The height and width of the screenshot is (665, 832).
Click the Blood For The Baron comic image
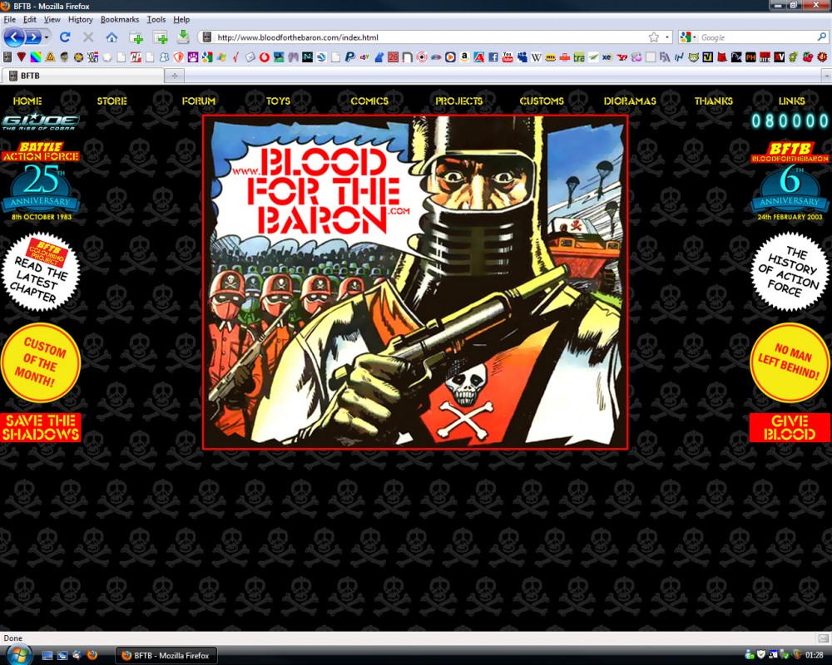pyautogui.click(x=415, y=282)
